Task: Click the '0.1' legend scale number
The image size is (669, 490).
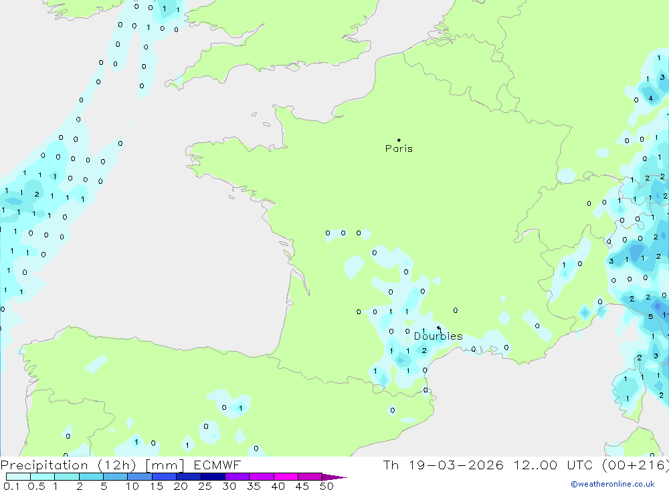Action: coord(11,486)
